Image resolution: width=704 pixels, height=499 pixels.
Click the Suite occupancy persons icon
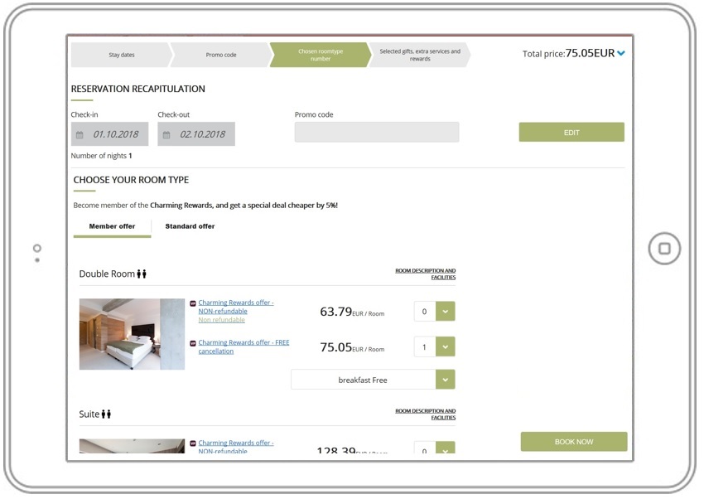106,414
